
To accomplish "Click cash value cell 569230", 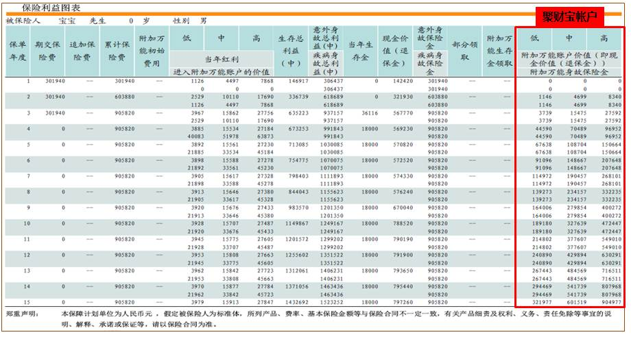I will coord(403,129).
